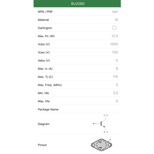Image resolution: width=154 pixels, height=154 pixels.
Task: Edit the Max. hfe value 0
Action: point(117,101)
